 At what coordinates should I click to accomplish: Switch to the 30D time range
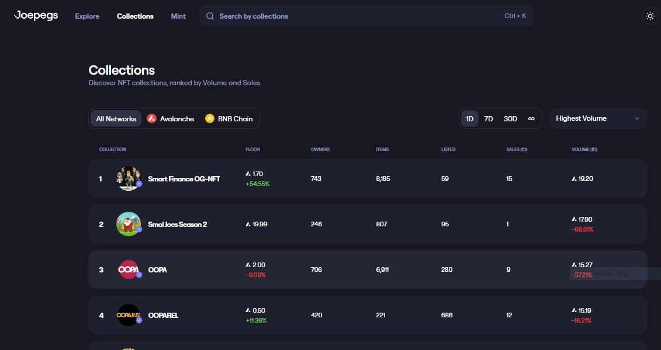coord(510,118)
